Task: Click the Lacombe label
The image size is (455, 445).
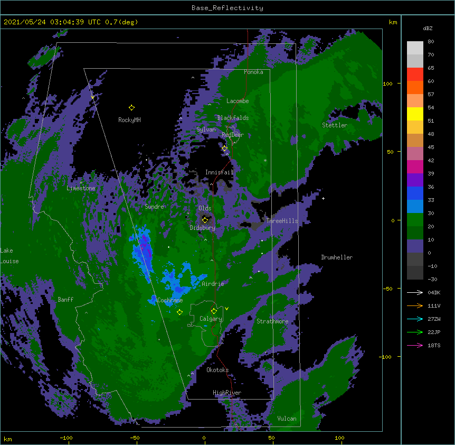Action: coord(238,101)
